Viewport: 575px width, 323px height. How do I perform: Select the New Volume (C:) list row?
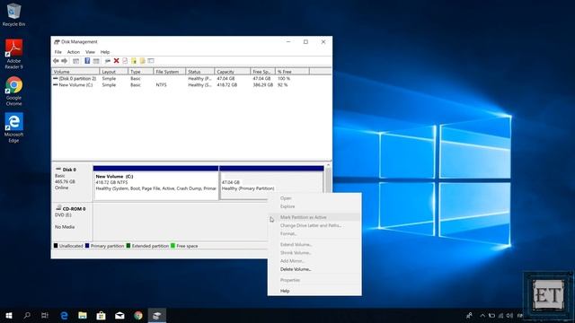tap(190, 84)
